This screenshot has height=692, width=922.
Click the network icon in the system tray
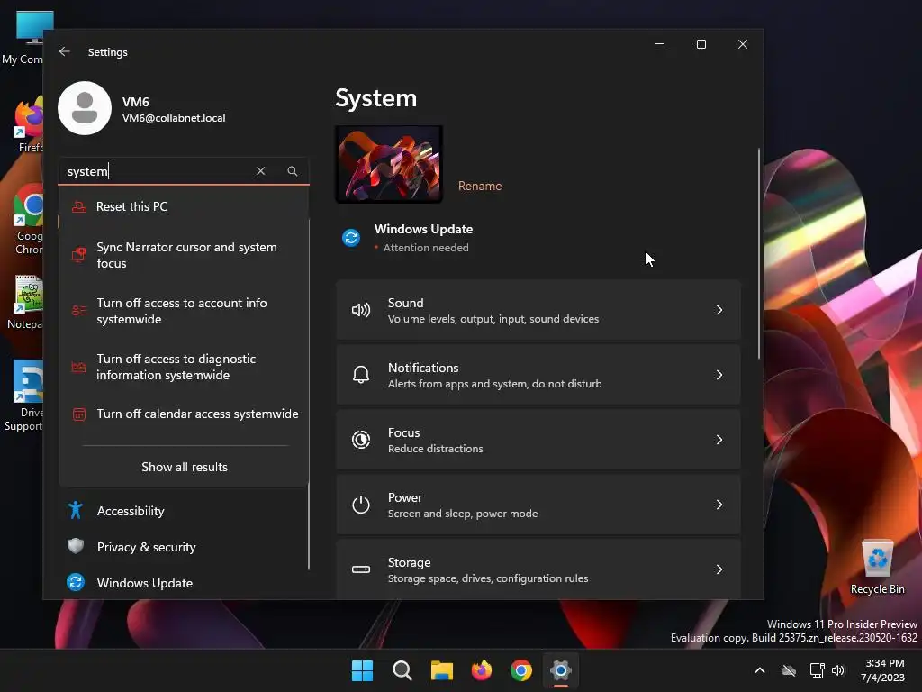(817, 670)
